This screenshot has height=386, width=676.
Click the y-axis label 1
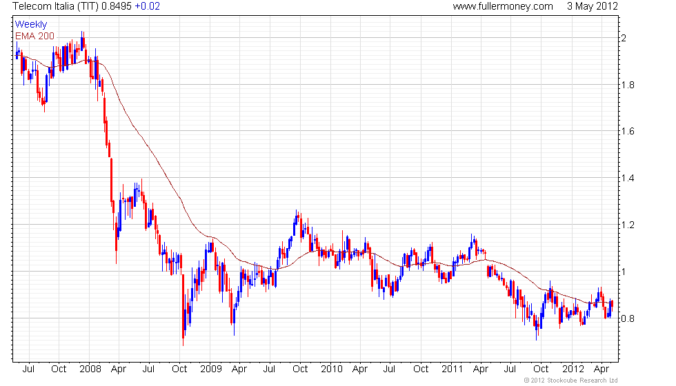click(623, 272)
